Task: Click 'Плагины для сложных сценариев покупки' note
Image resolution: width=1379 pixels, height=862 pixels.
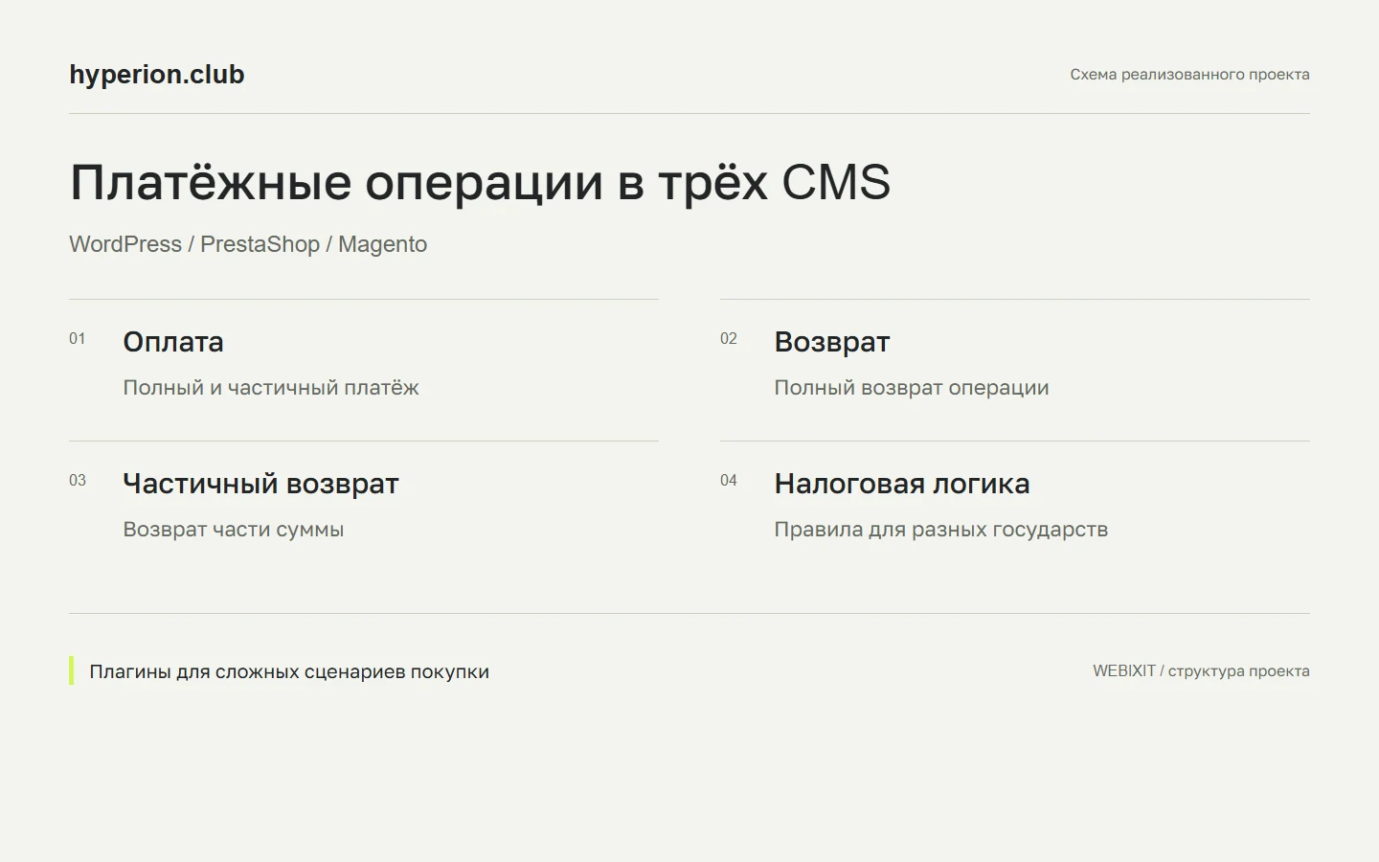Action: [x=289, y=671]
